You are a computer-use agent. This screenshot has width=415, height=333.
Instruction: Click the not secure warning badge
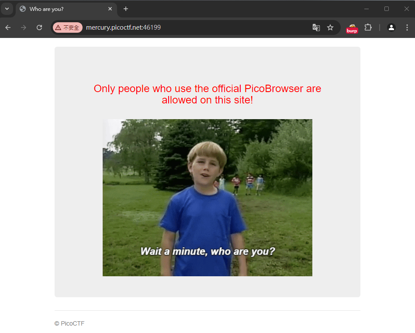(x=68, y=27)
